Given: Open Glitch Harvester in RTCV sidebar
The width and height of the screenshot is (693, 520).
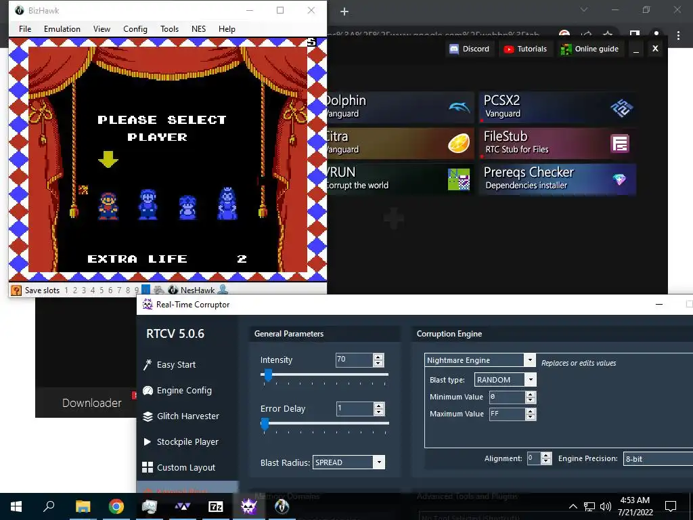Looking at the screenshot, I should tap(188, 416).
